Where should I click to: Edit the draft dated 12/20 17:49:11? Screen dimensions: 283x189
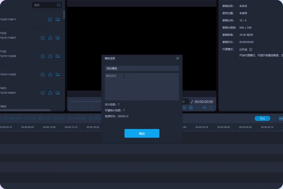pos(50,19)
